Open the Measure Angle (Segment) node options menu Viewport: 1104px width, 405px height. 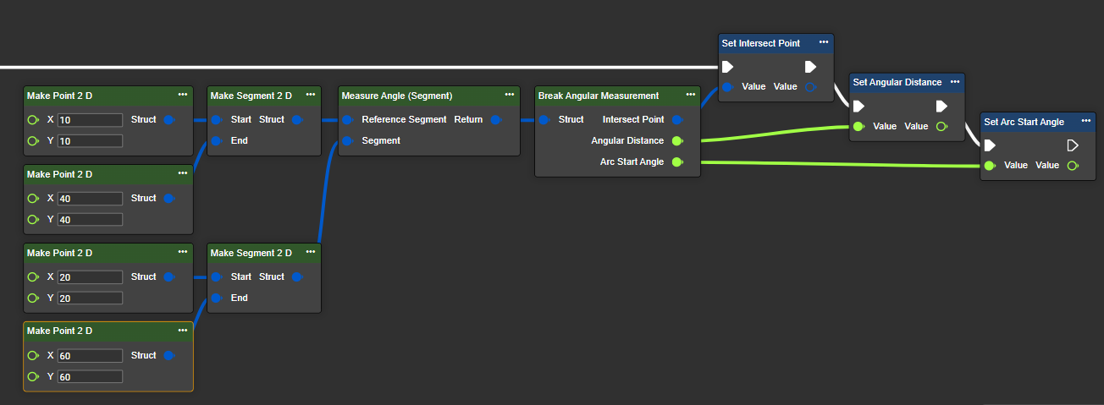click(510, 95)
